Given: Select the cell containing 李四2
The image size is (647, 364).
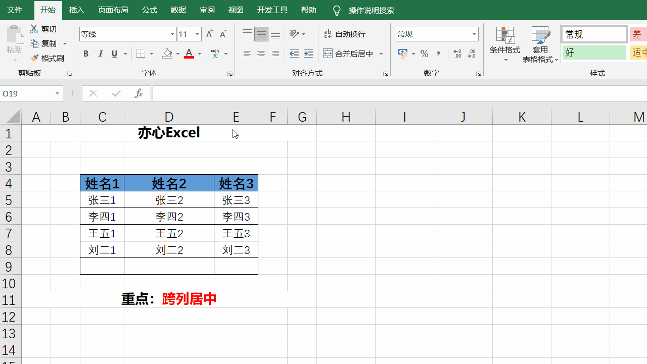Looking at the screenshot, I should click(169, 217).
